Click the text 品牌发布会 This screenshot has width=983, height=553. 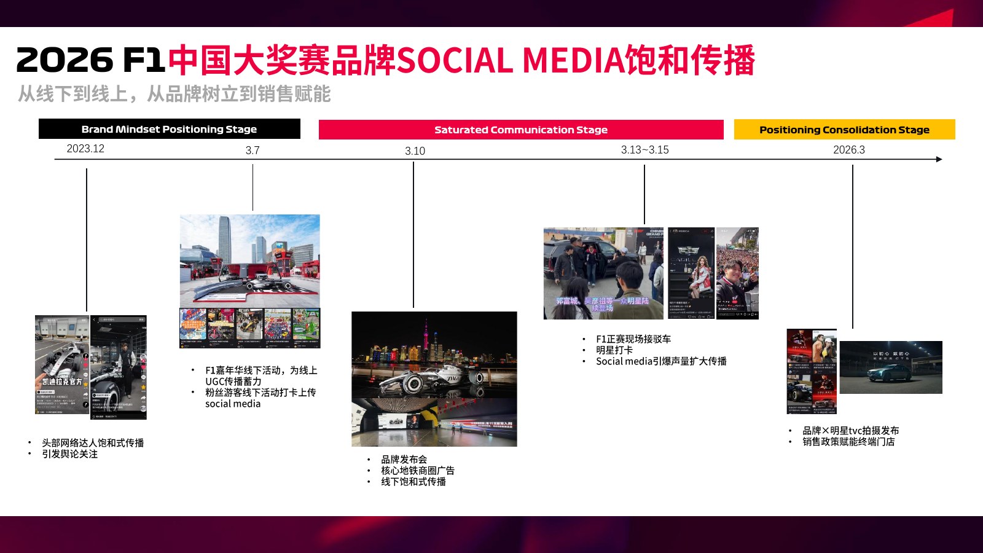pyautogui.click(x=404, y=460)
